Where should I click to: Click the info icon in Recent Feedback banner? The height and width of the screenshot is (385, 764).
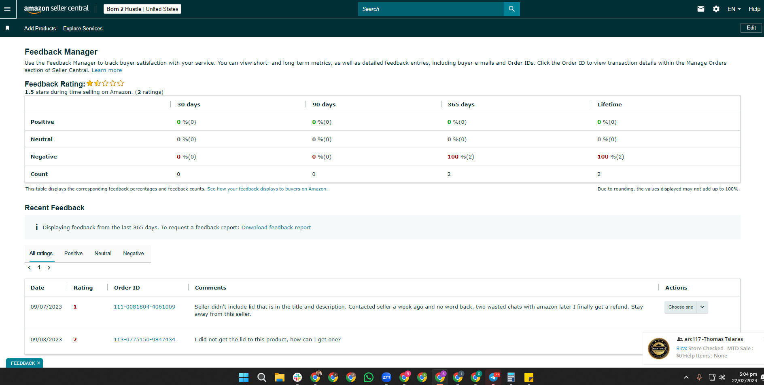tap(36, 227)
